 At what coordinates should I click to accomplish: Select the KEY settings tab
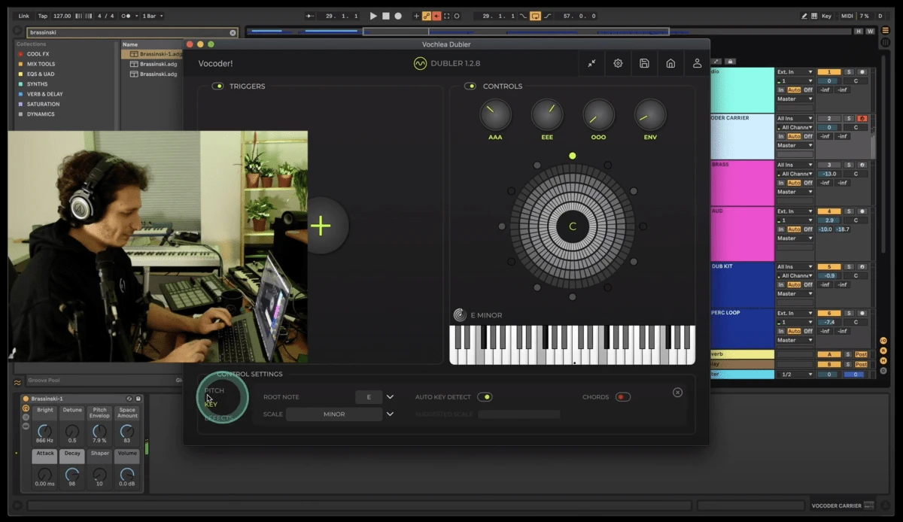pos(211,405)
